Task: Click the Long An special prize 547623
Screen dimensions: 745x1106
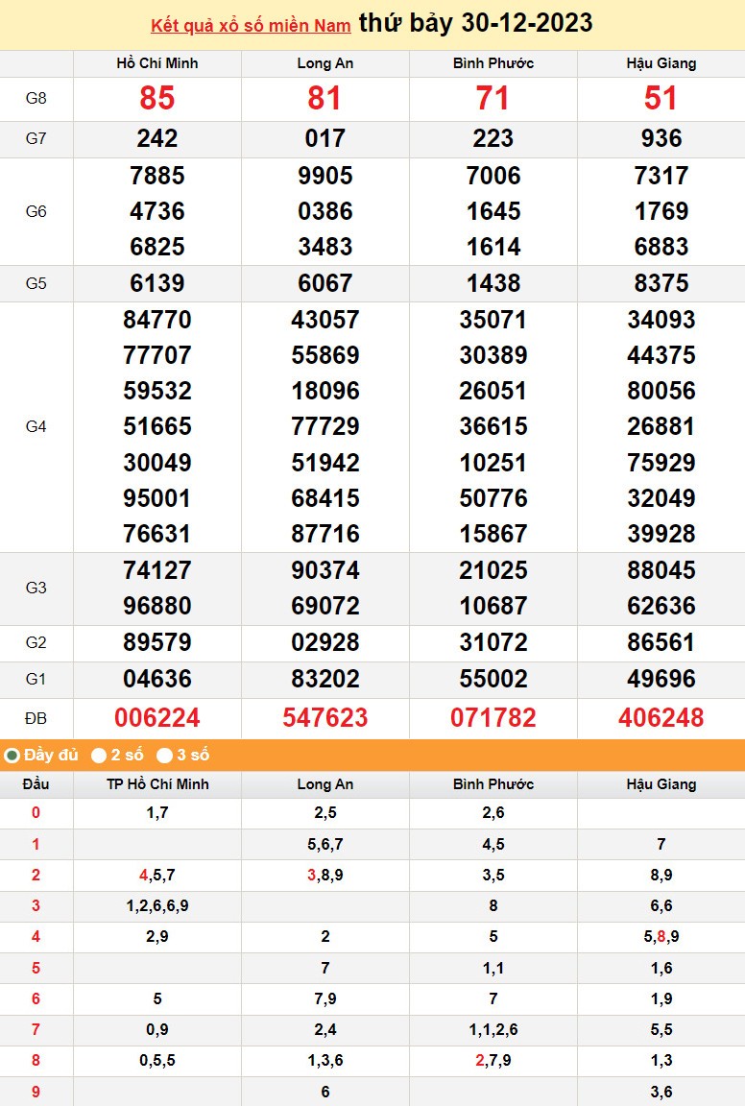Action: [x=325, y=718]
